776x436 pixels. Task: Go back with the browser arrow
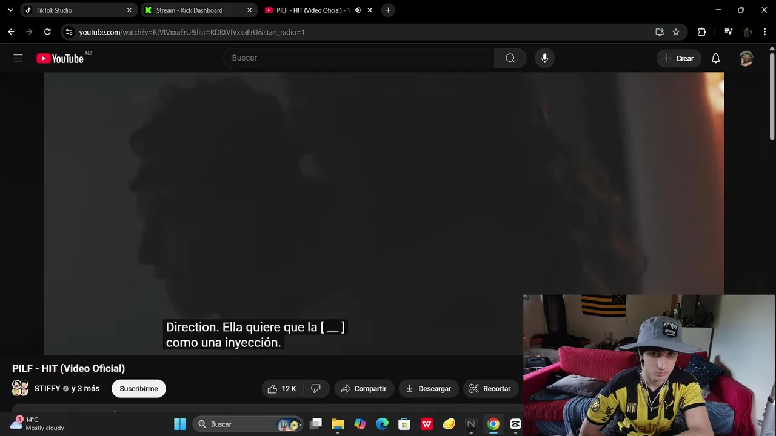(x=11, y=31)
